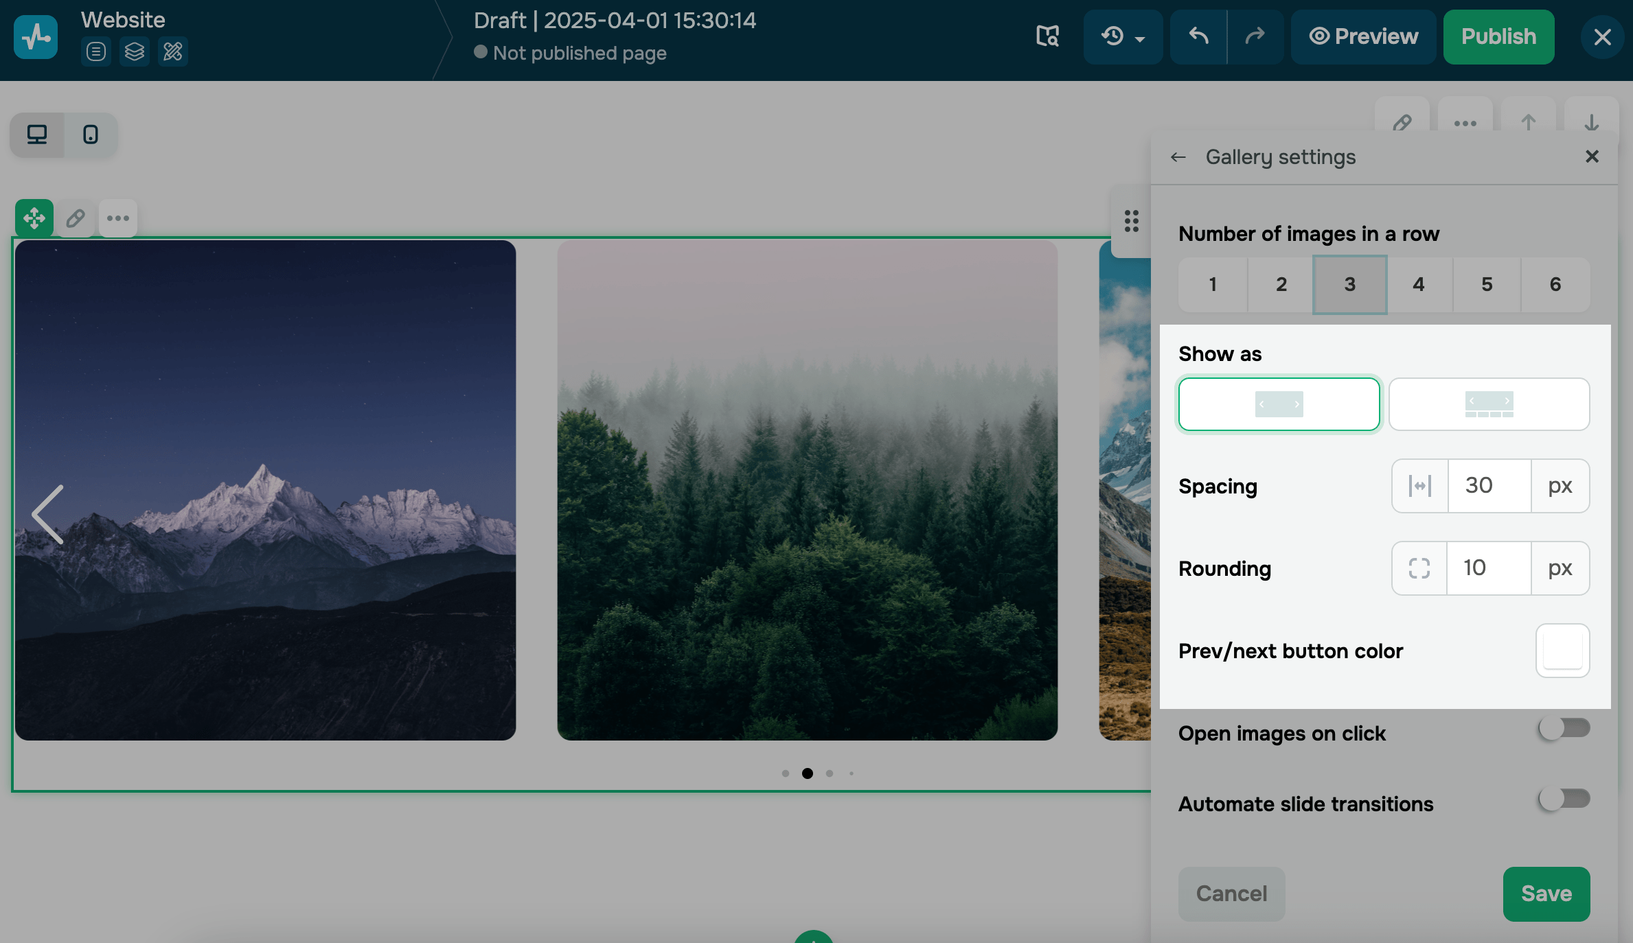Go back using Gallery settings arrow
This screenshot has height=943, width=1633.
pos(1178,157)
